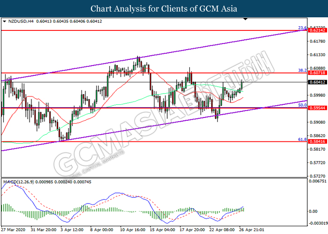Click the 0.59980 price axis value
The height and width of the screenshot is (234, 328).
pyautogui.click(x=317, y=95)
